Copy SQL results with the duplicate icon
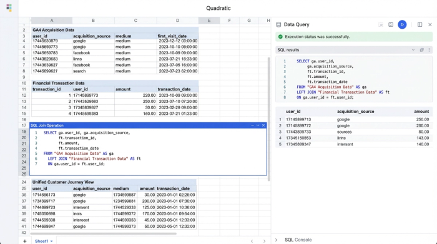 (421, 50)
